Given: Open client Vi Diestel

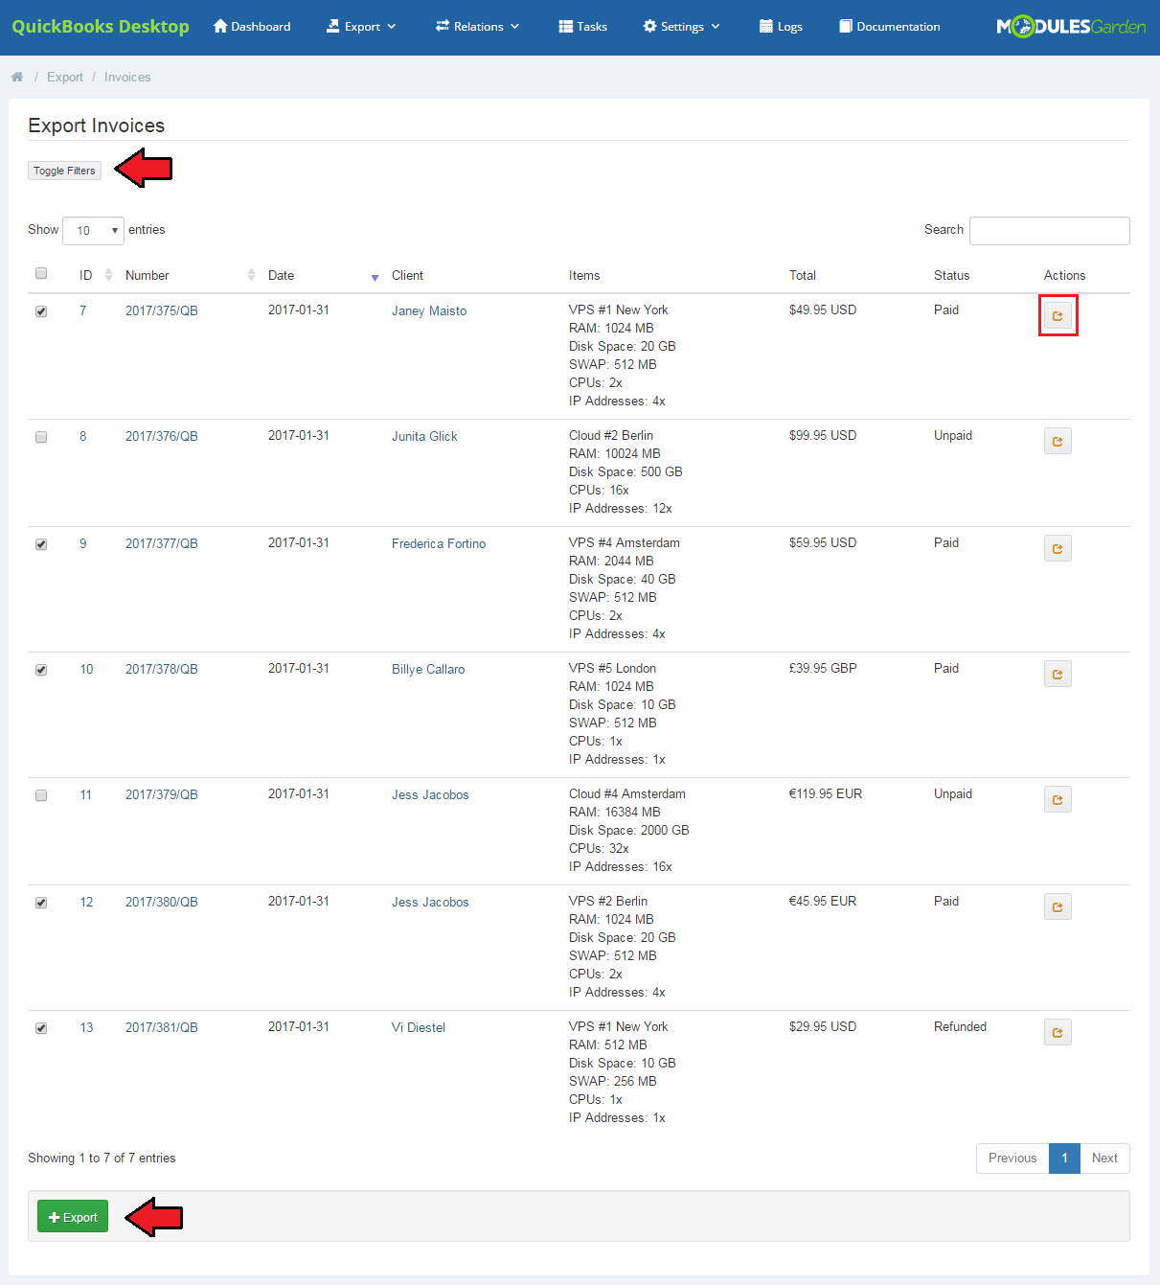Looking at the screenshot, I should [x=419, y=1027].
